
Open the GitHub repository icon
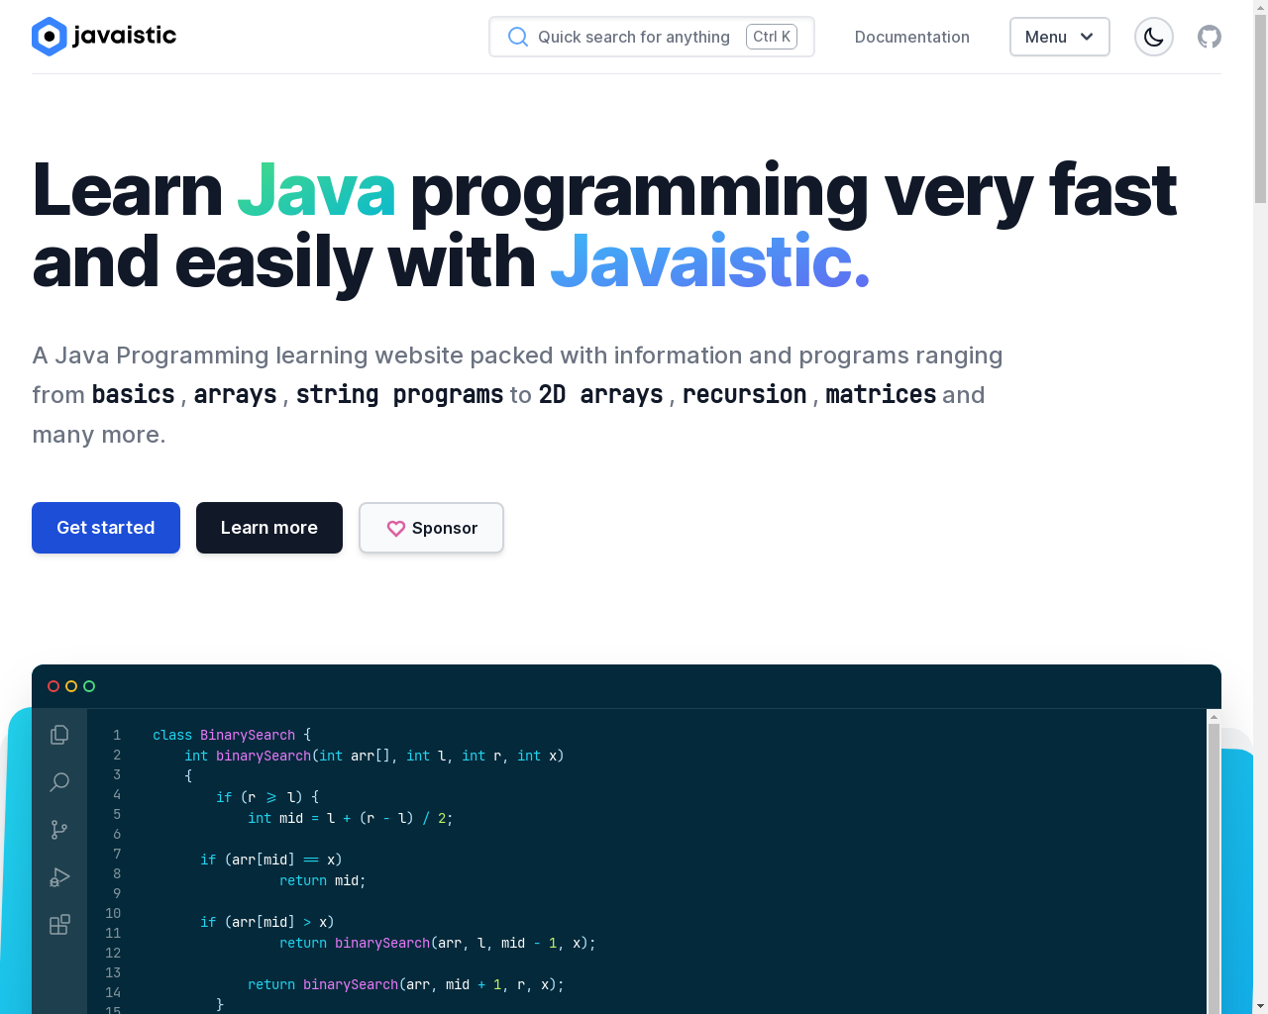tap(1210, 37)
